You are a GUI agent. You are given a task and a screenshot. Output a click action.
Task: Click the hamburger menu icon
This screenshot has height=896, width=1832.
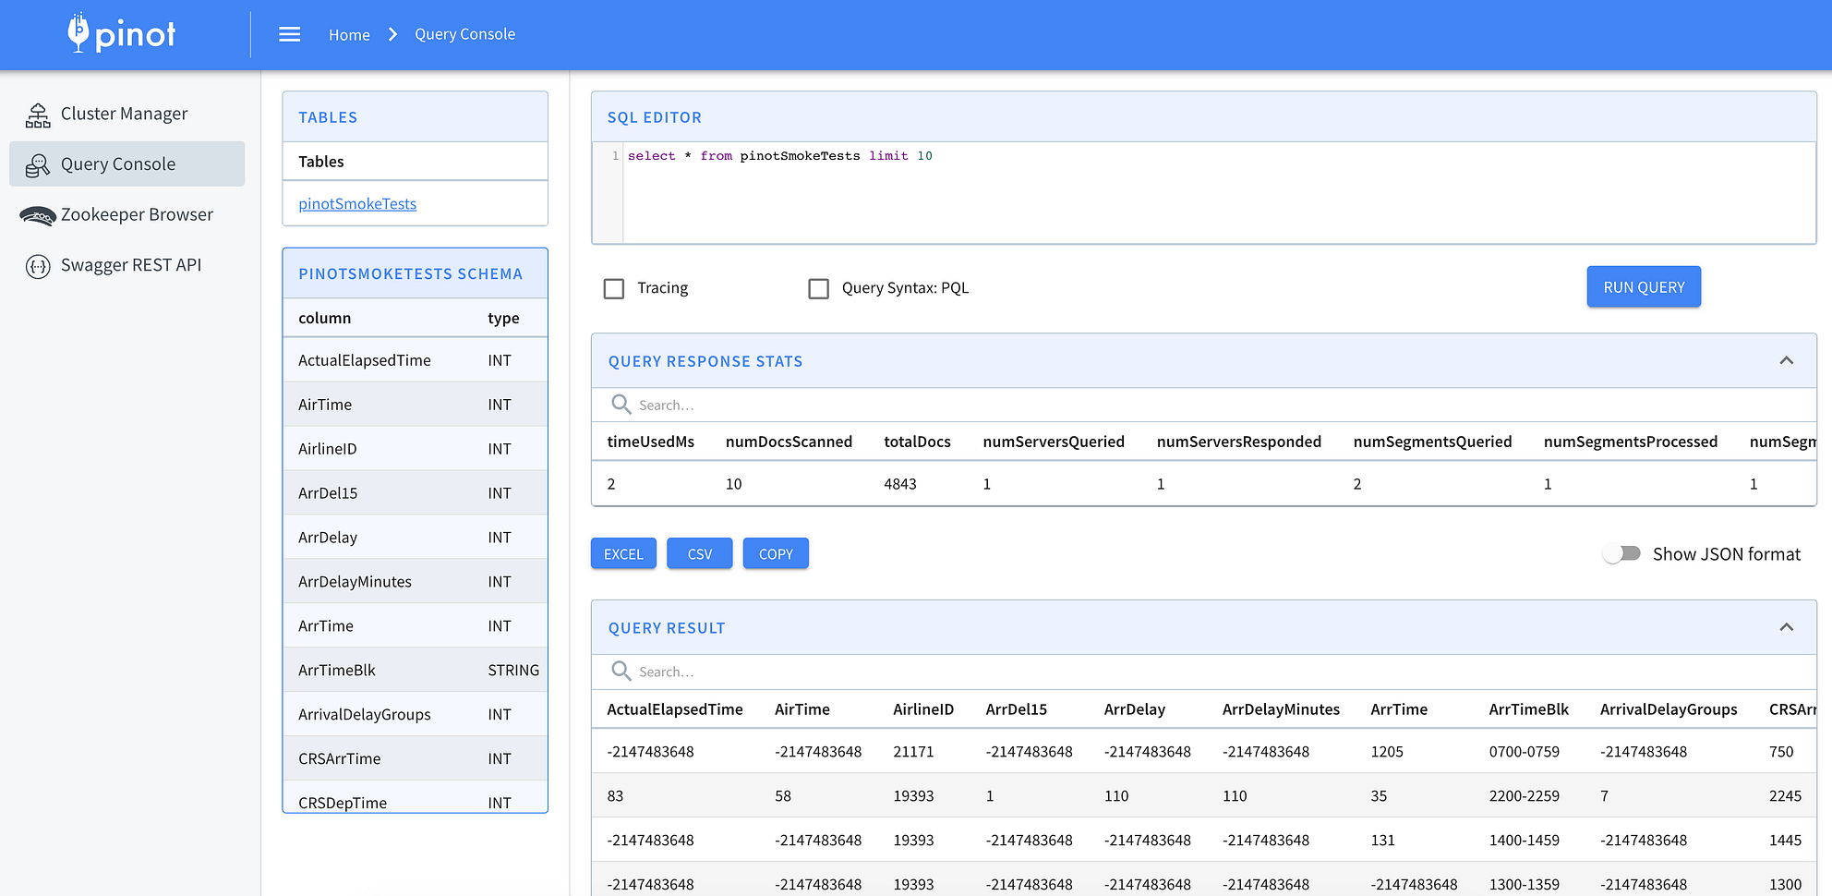coord(289,33)
